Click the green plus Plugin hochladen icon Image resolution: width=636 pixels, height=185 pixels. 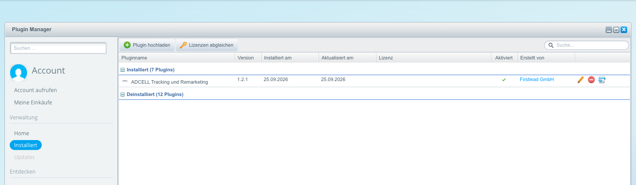127,45
